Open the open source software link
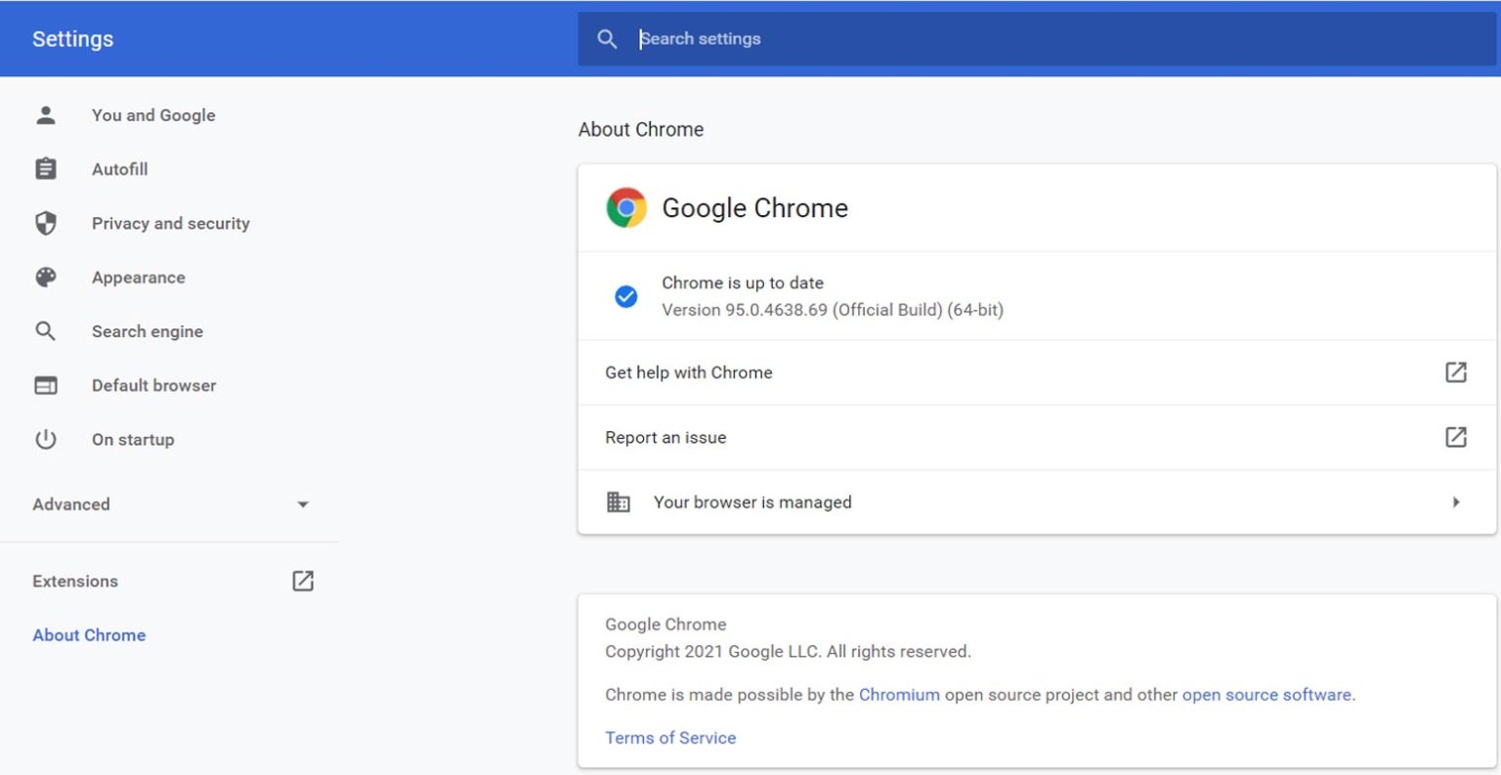1501x775 pixels. (x=1267, y=695)
